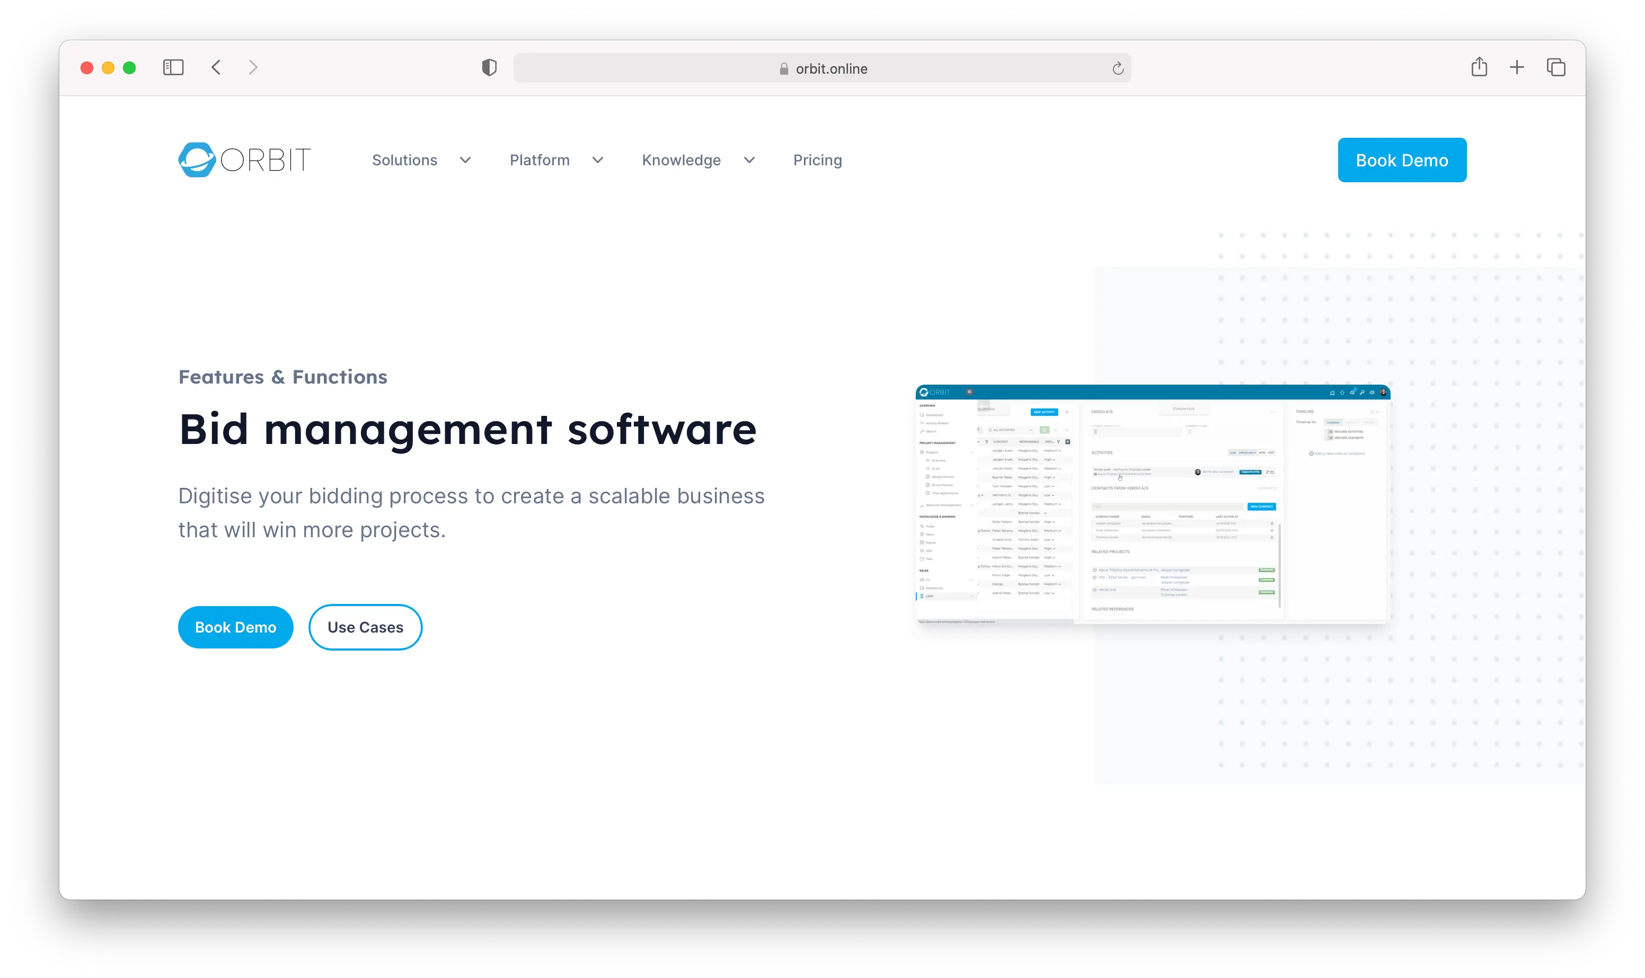Click the user avatar in the top right
This screenshot has height=978, width=1645.
pyautogui.click(x=1383, y=393)
